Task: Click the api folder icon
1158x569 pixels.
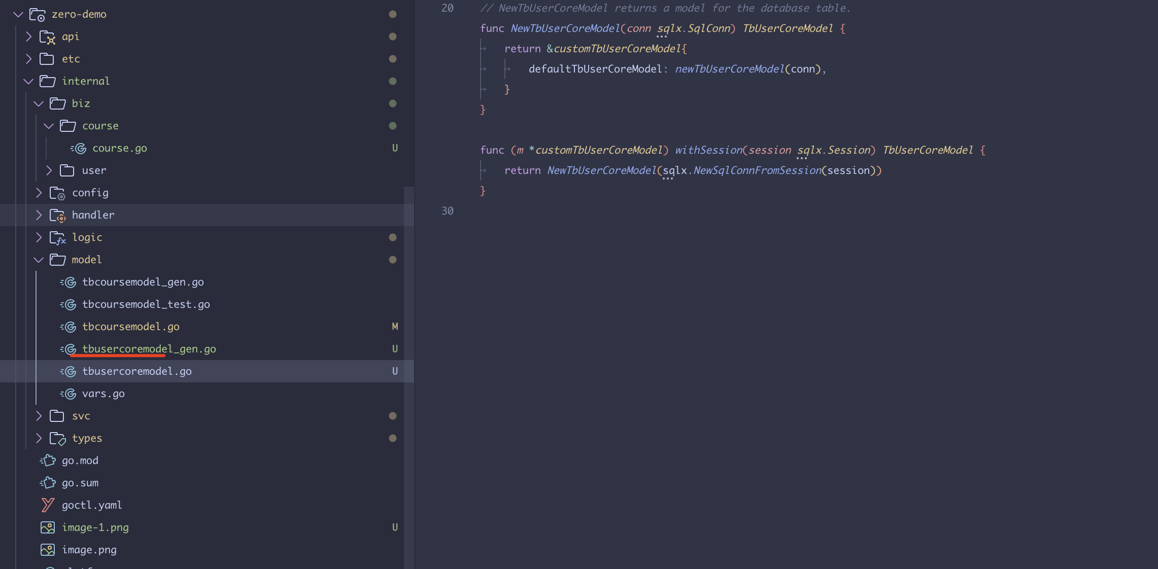Action: (47, 37)
